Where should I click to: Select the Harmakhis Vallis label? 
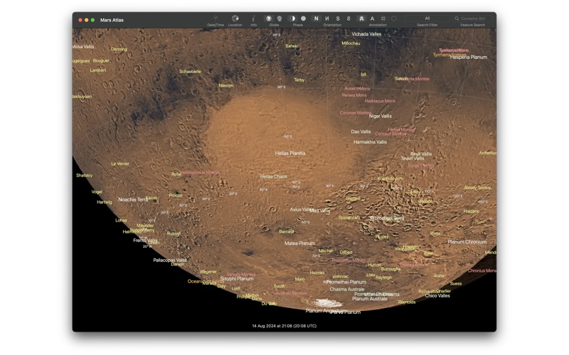[x=370, y=143]
